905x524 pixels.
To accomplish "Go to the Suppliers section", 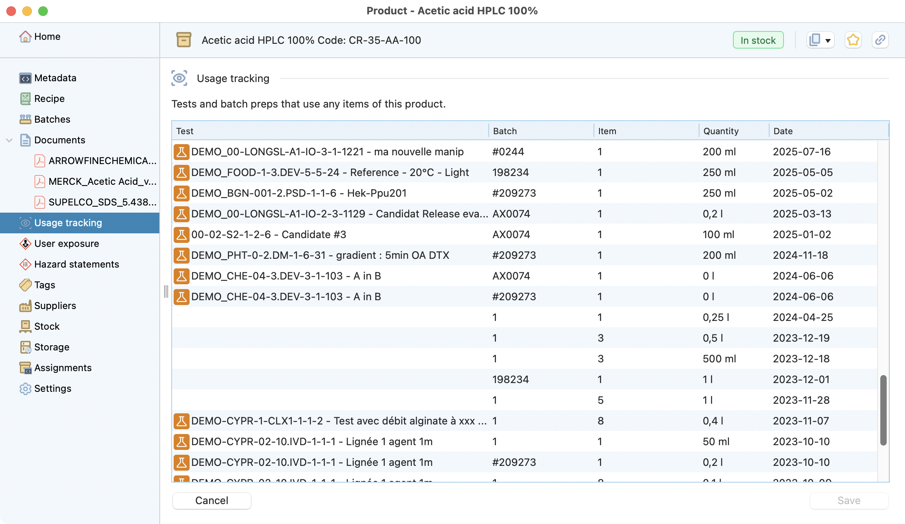I will point(55,306).
